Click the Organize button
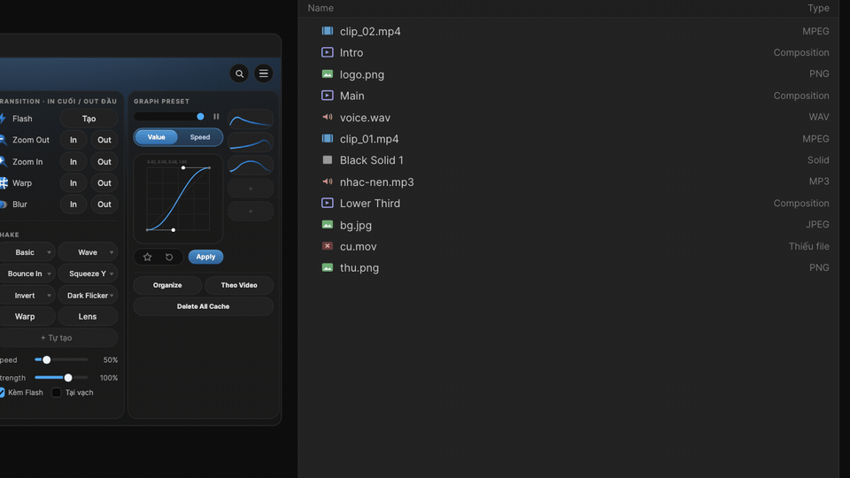The height and width of the screenshot is (478, 850). click(167, 285)
